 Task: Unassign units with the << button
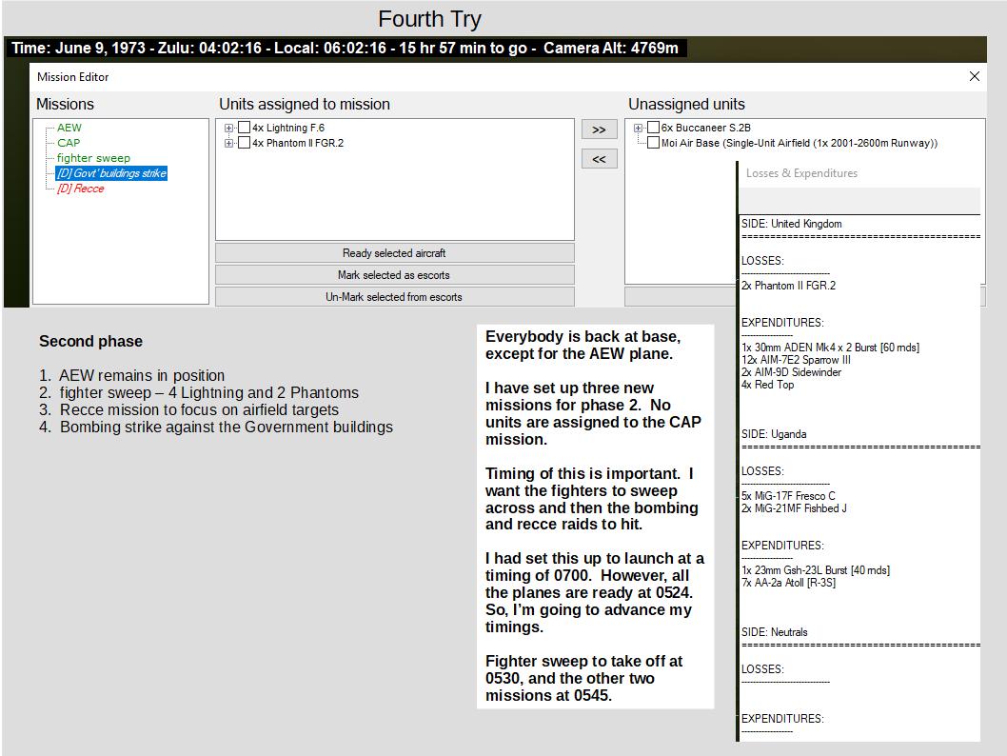[600, 159]
